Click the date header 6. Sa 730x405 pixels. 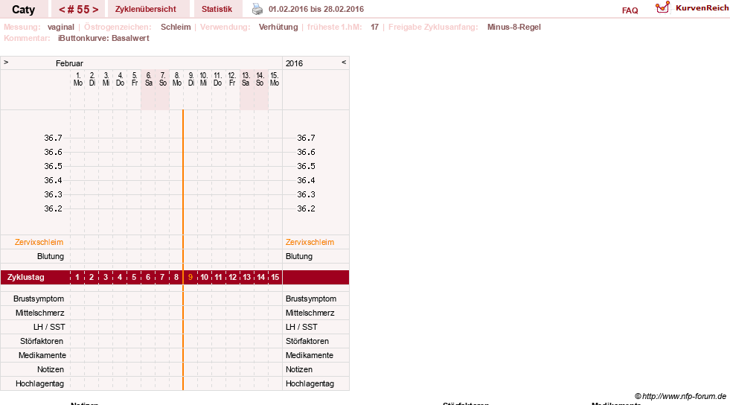(x=149, y=79)
